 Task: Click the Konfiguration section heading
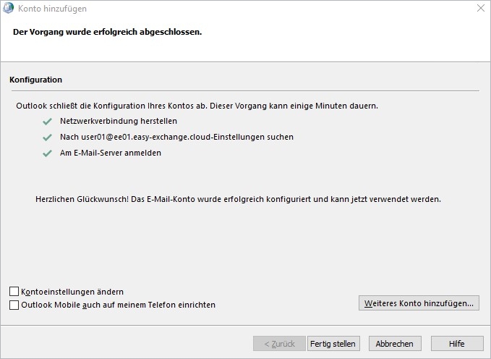point(35,80)
